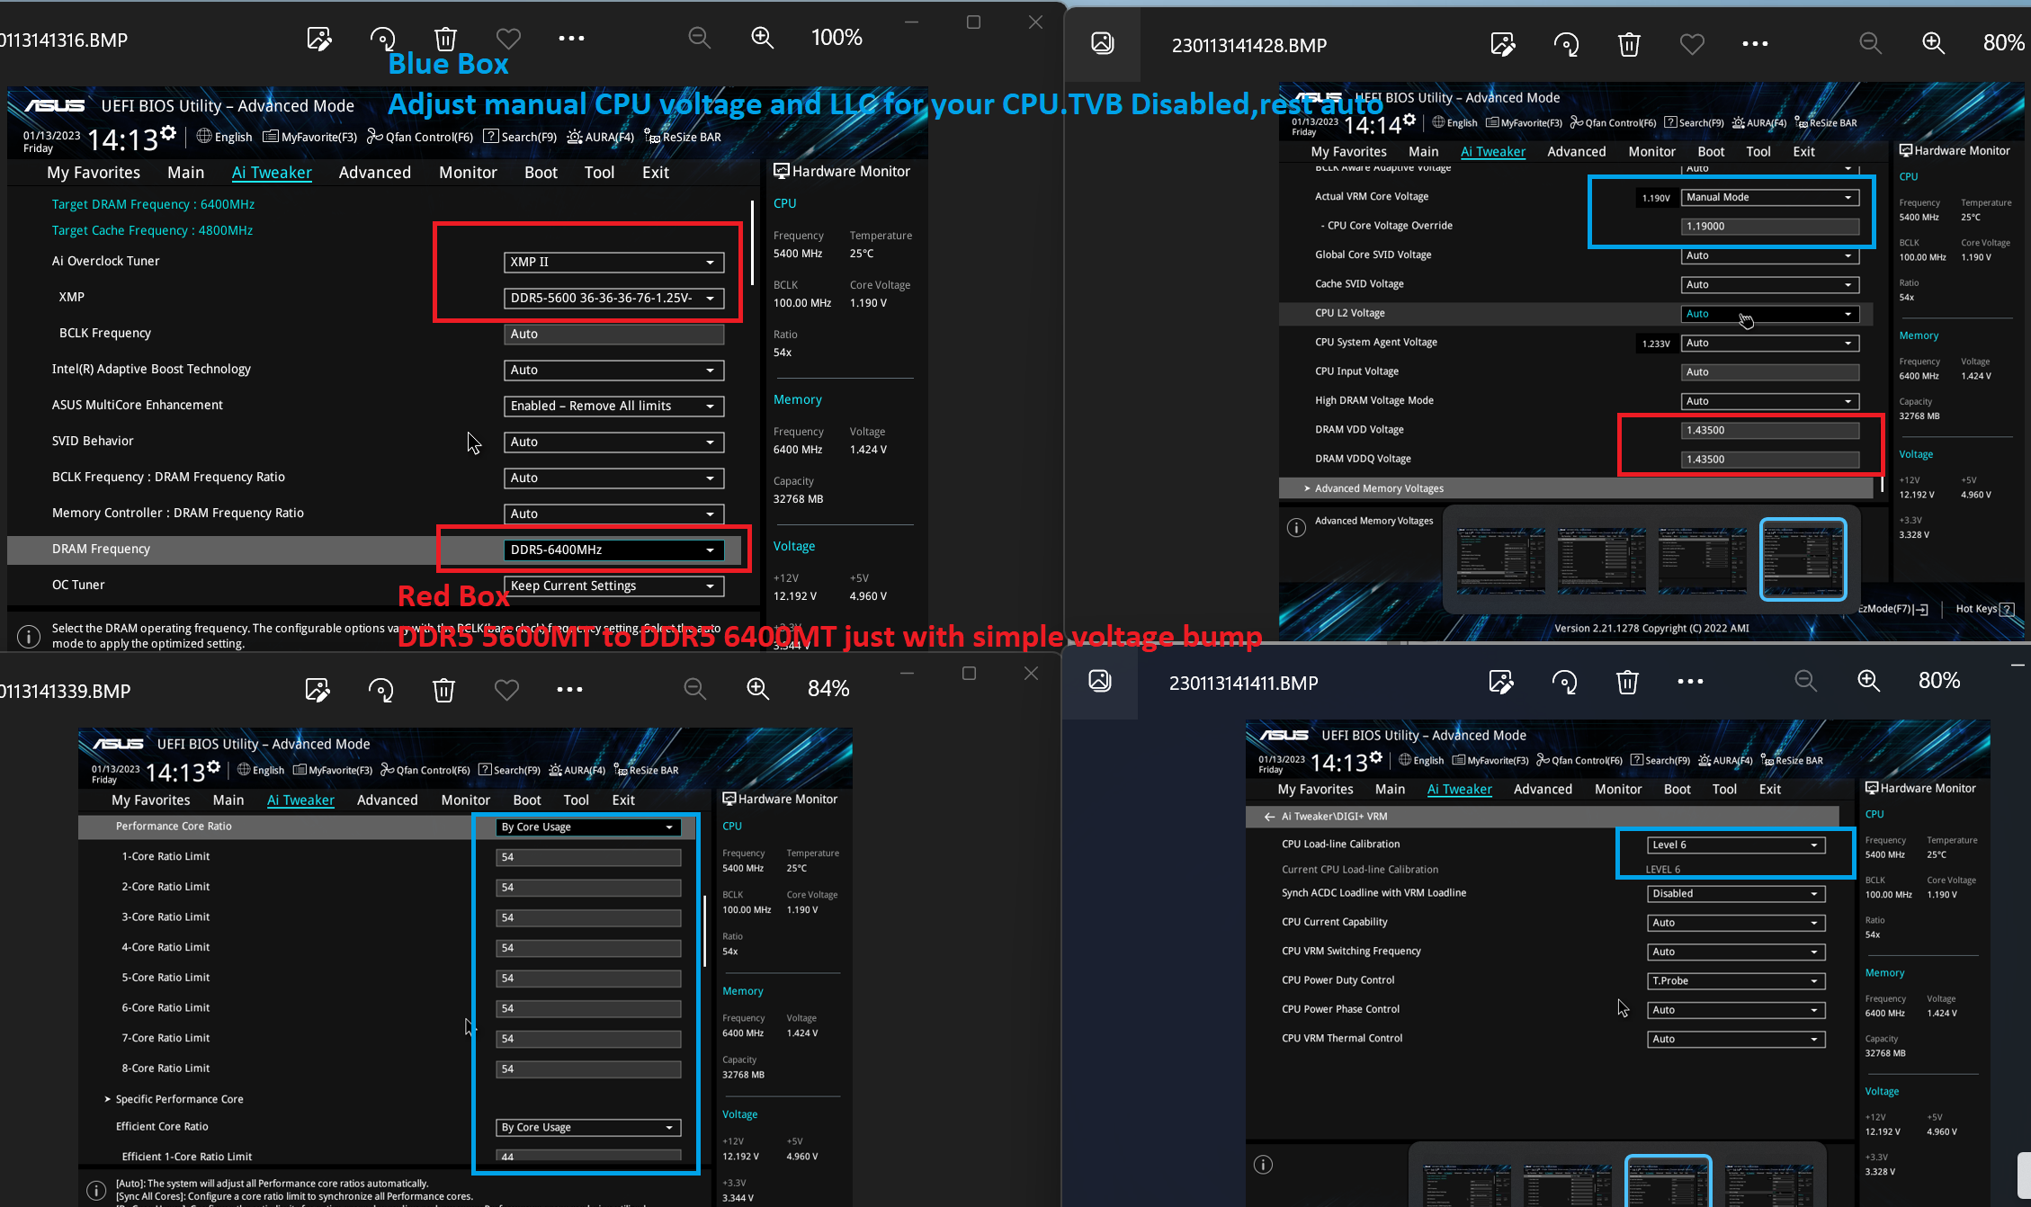
Task: Rotate image in 0113141316.BMP window
Action: [382, 38]
